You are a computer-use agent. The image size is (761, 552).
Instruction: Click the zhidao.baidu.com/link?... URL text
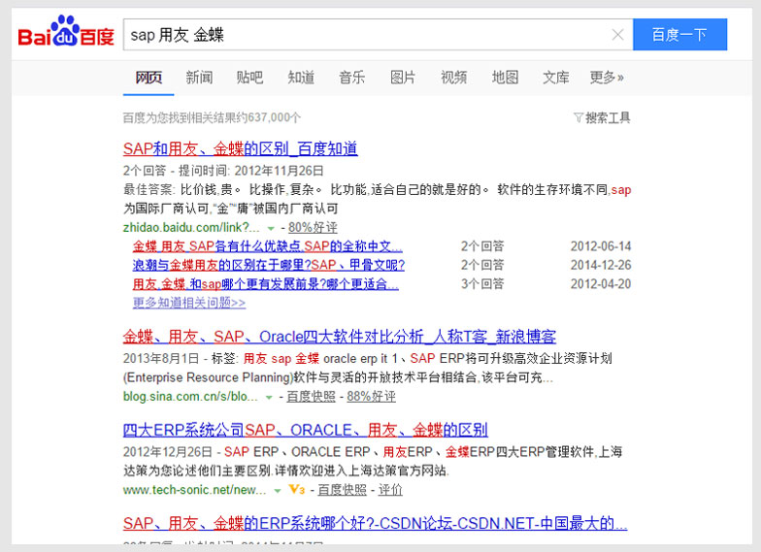191,227
